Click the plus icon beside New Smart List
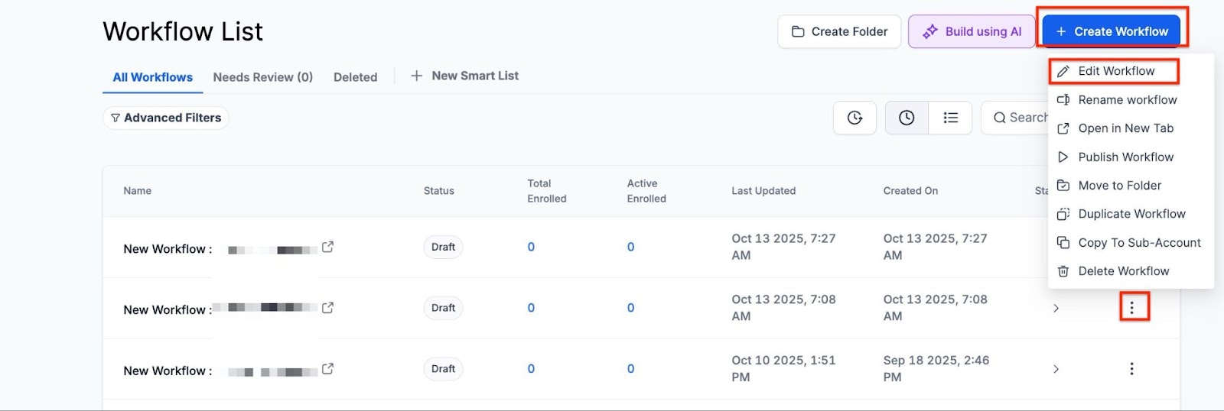The image size is (1224, 411). [416, 76]
